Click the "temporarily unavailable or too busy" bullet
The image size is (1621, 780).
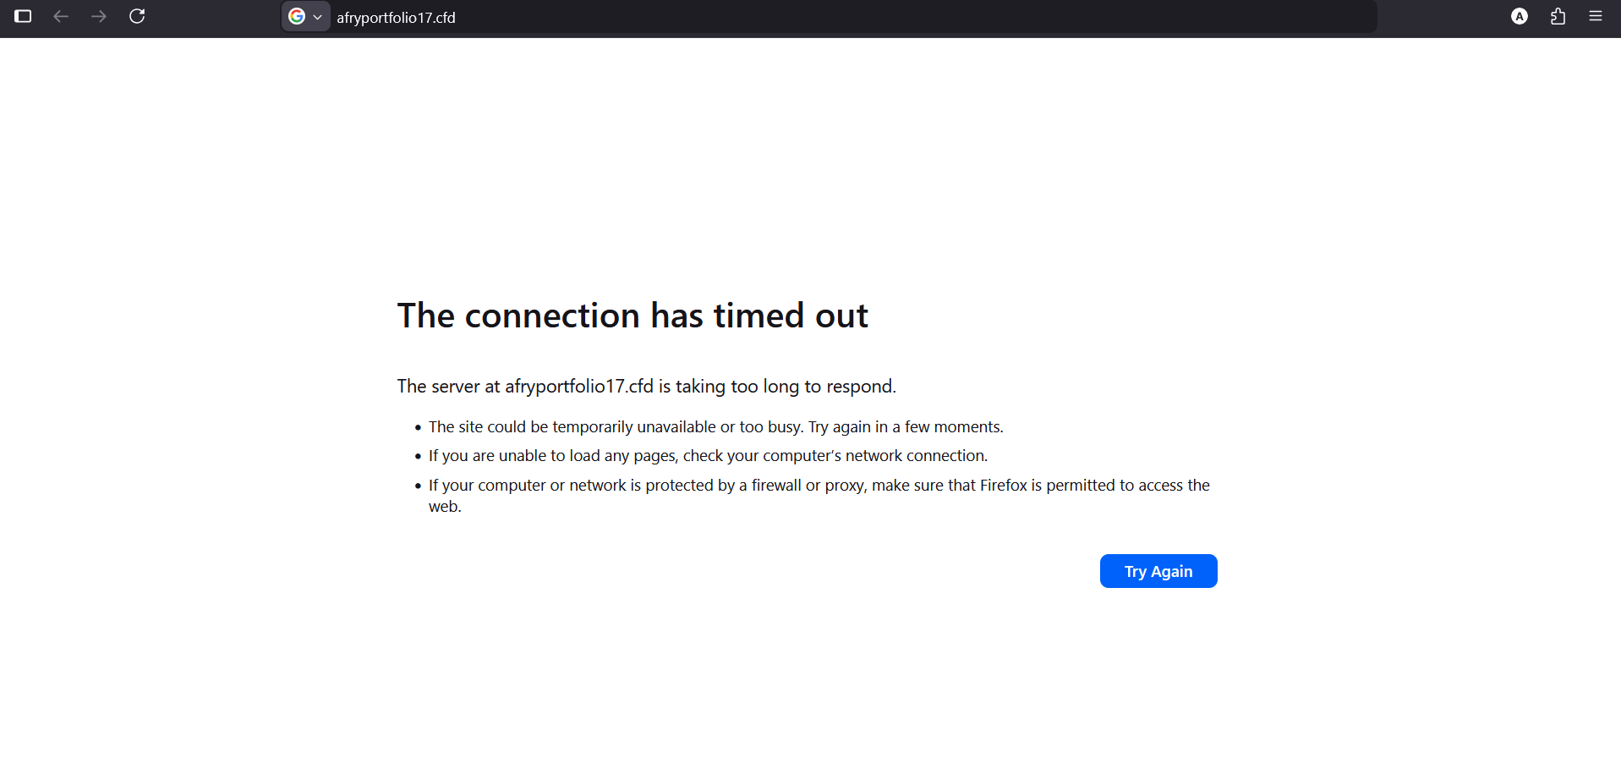[715, 427]
